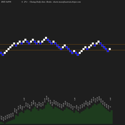Click the "Closing Daily data Renko charts" heading text
Viewport: 125px width, 125px height.
pos(44,2)
